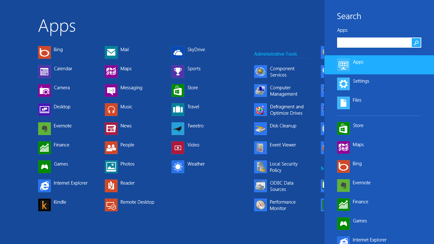Screen dimensions: 434x244
Task: Open the Reader app icon
Action: click(x=111, y=186)
